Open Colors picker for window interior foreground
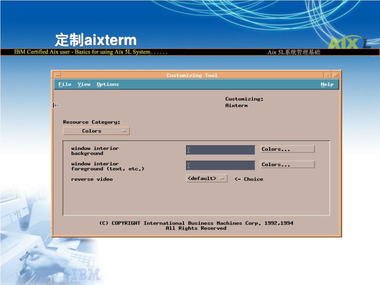Screen dimensions: 380x285 [288, 164]
